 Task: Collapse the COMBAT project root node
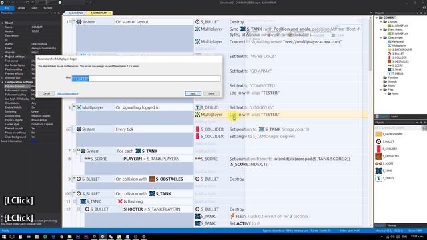pos(377,17)
